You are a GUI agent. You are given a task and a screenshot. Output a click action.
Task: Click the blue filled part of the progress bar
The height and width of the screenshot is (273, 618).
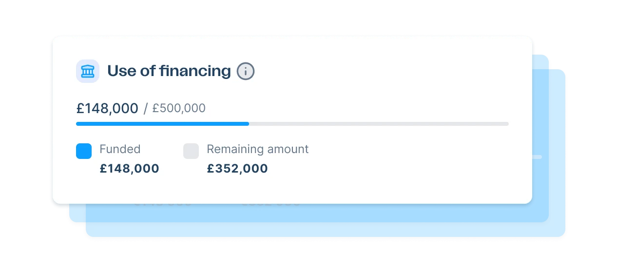162,124
